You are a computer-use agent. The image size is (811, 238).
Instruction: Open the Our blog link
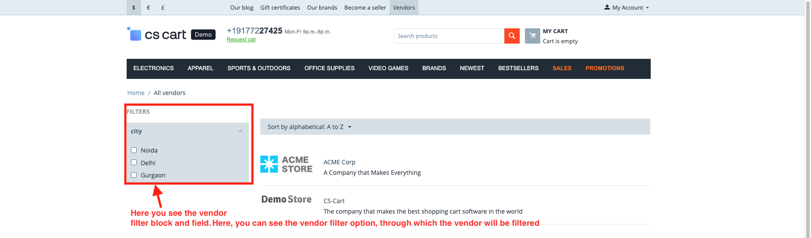coord(242,7)
